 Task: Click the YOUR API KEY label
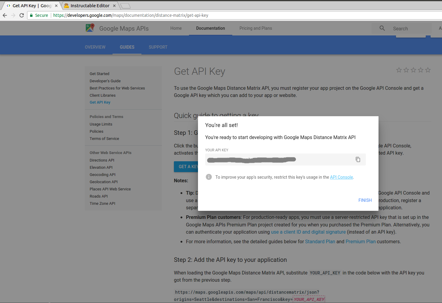(x=217, y=150)
